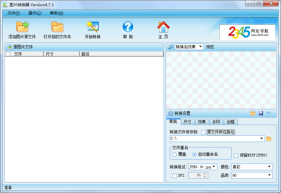The image size is (281, 193).
Task: Click the checkered preview area
Action: (221, 80)
